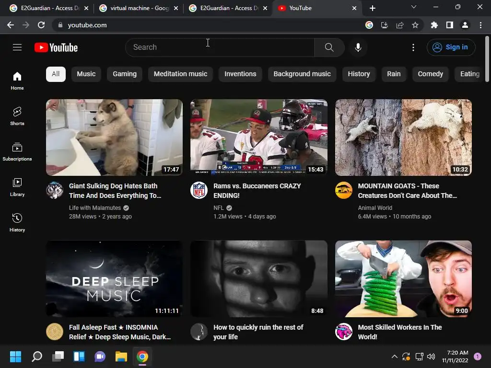Open Chrome three-dot menu
This screenshot has height=368, width=491.
click(480, 25)
